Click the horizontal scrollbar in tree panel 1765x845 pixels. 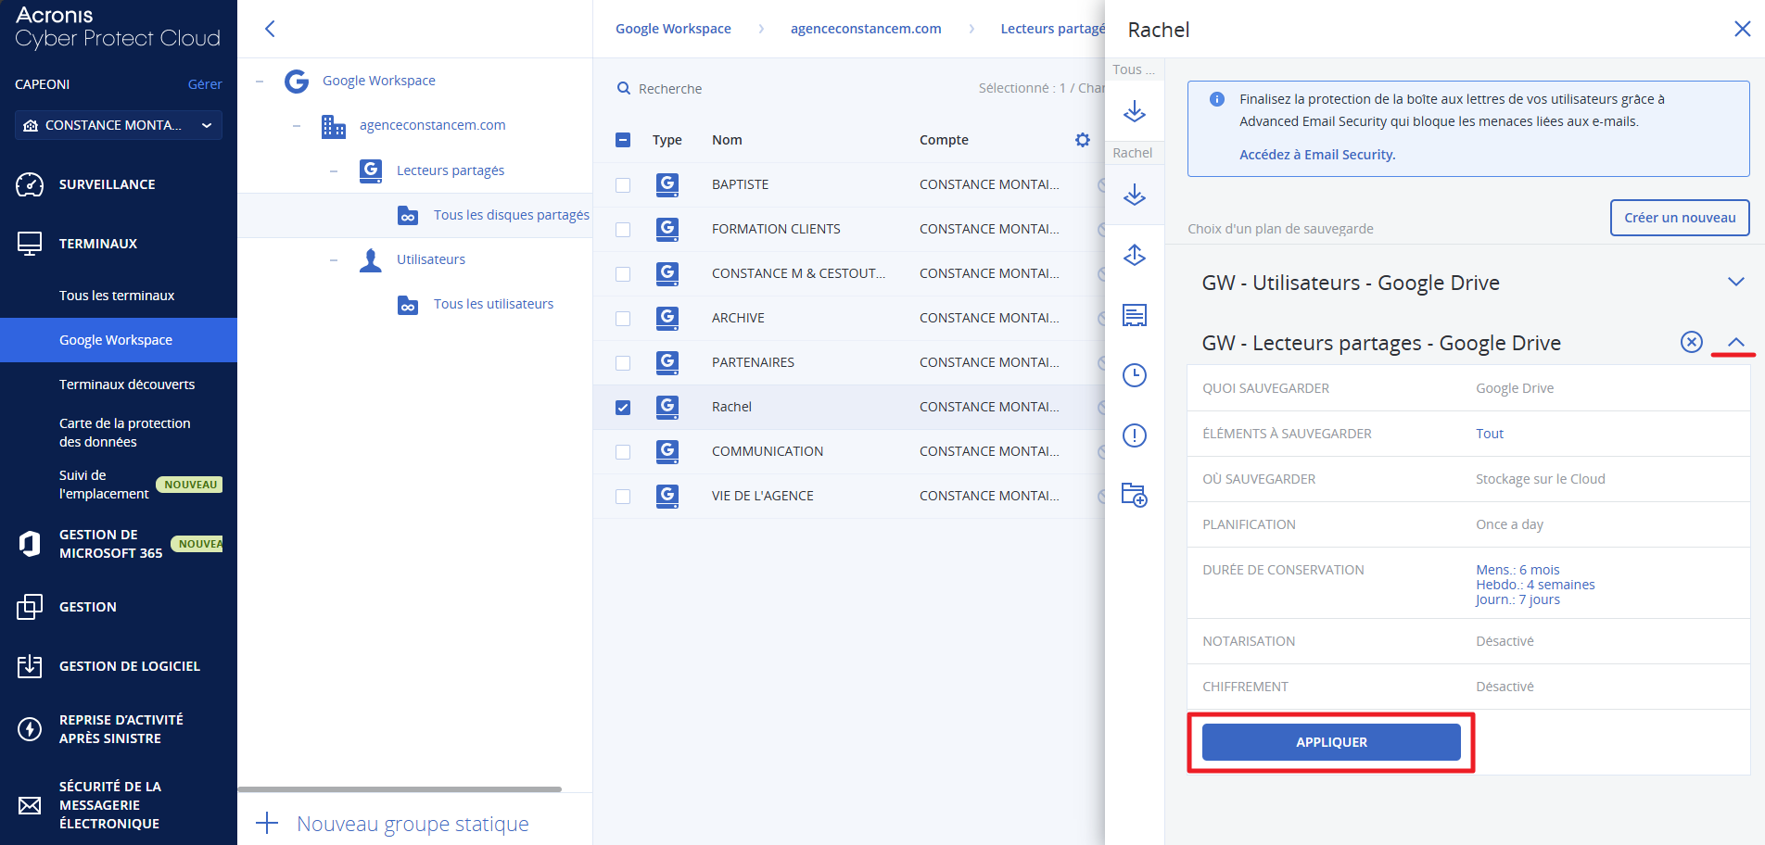400,789
